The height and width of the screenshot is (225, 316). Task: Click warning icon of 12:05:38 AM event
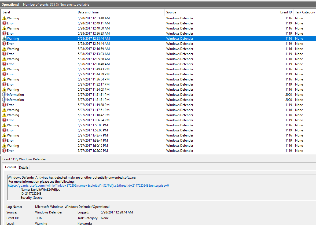[4, 59]
